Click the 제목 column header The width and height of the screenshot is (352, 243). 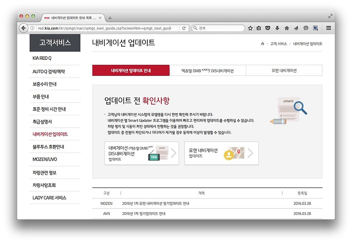202,193
